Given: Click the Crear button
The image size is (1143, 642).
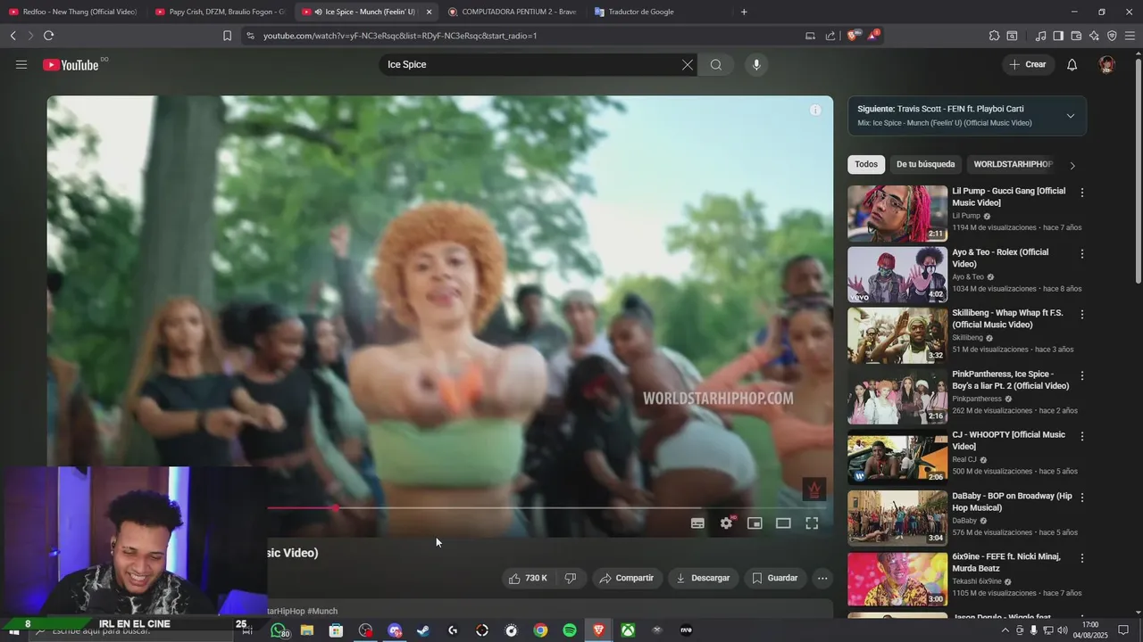Looking at the screenshot, I should [1028, 64].
